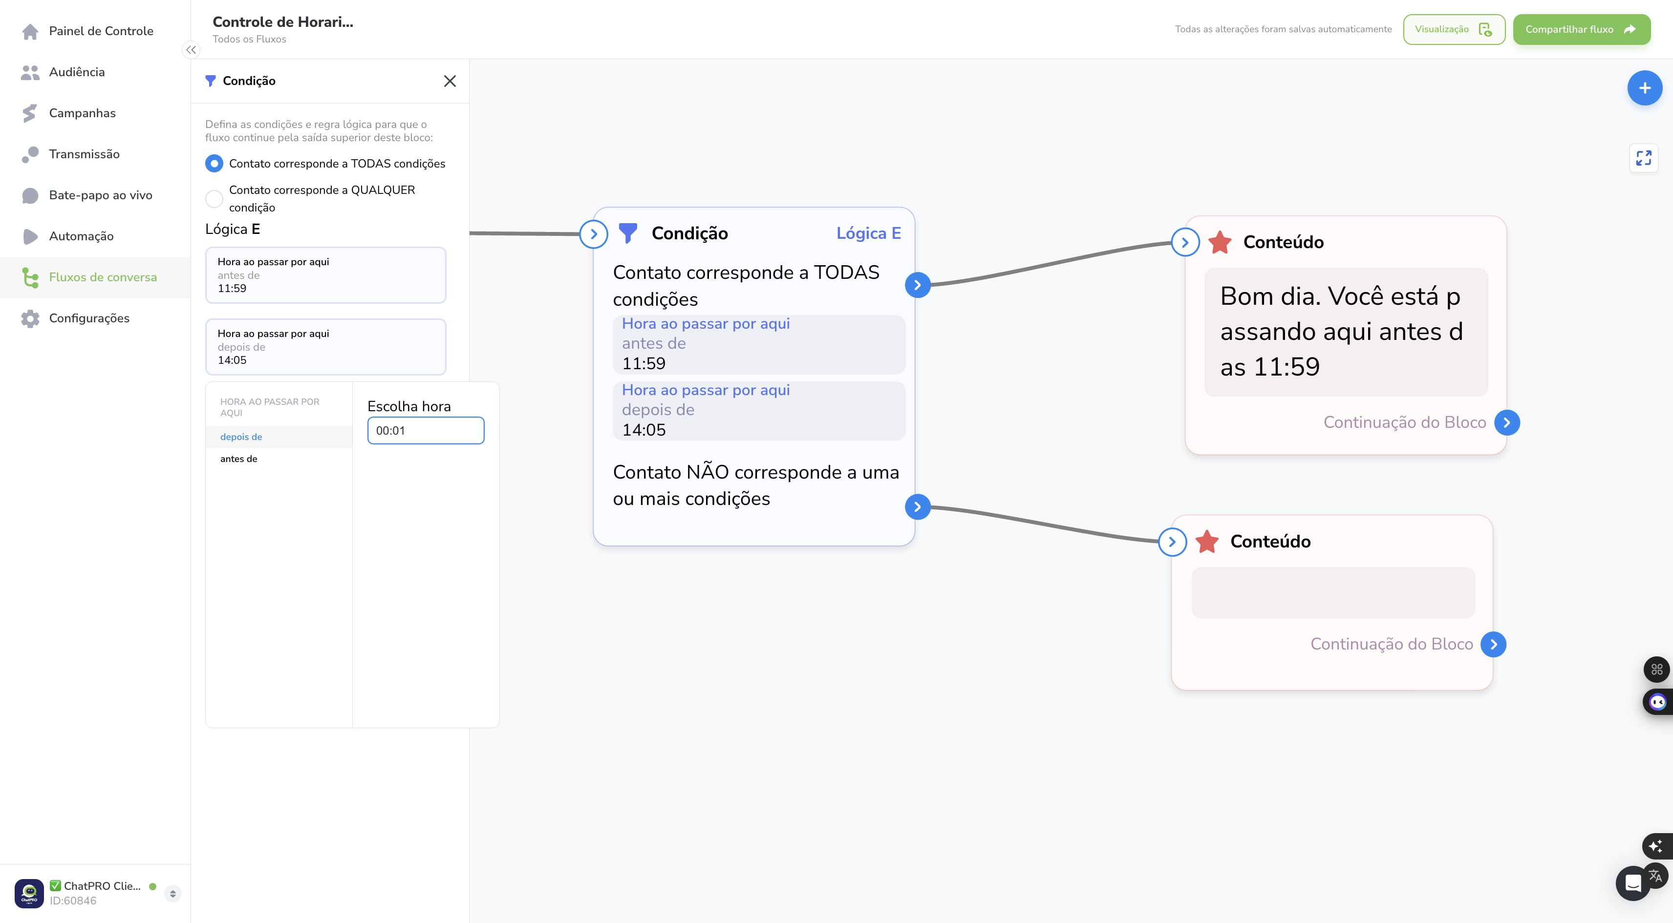Screen dimensions: 1673x923
Task: Open translate language icon
Action: 1655,876
